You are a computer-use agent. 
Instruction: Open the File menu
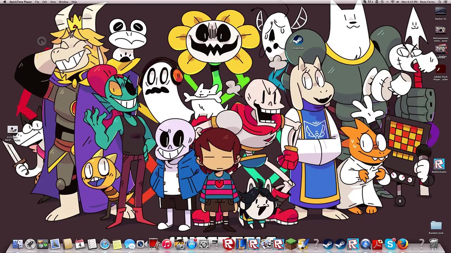coord(37,2)
